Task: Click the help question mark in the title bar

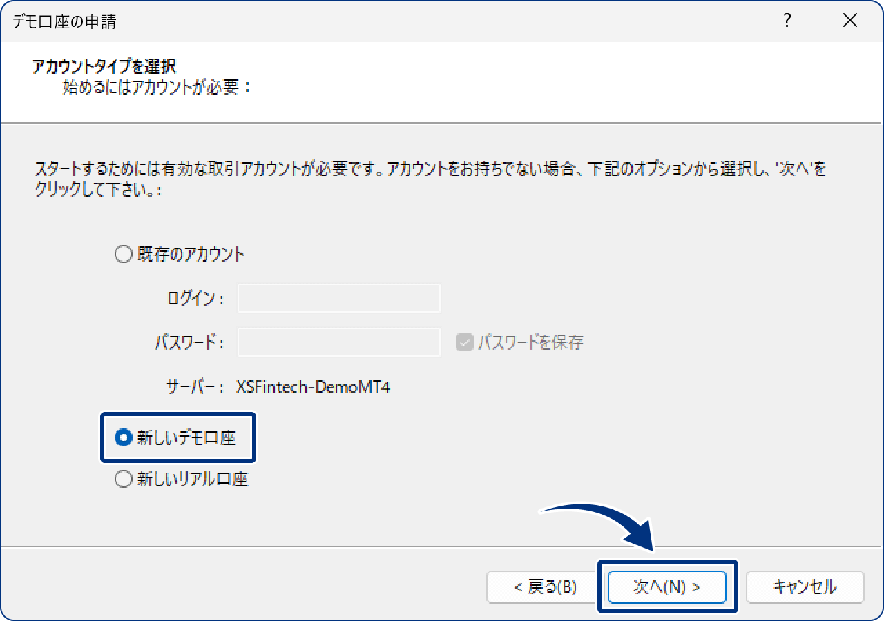Action: 787,21
